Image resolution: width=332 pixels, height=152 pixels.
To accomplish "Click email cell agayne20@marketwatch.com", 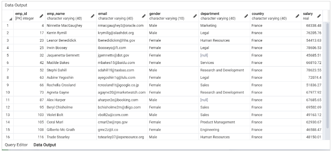I will click(122, 92).
